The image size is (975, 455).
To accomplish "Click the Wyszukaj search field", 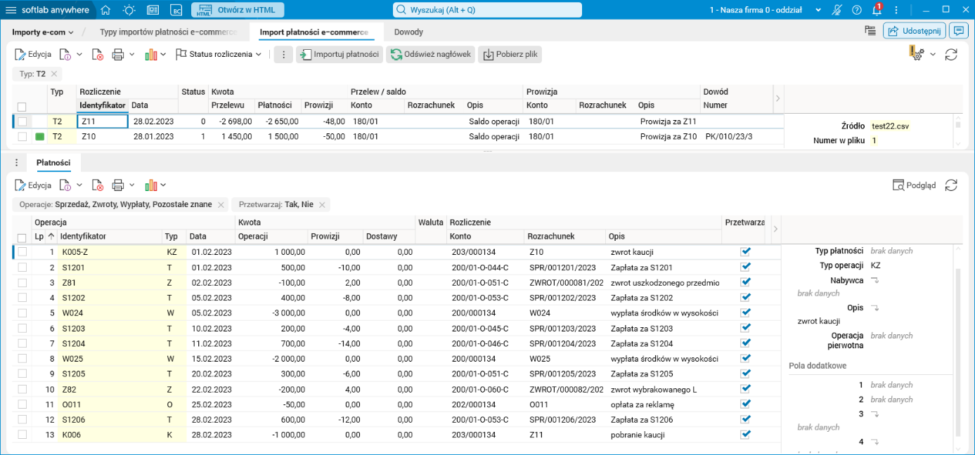I will [487, 10].
